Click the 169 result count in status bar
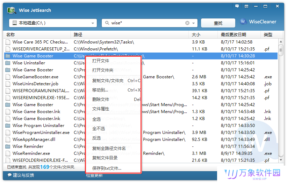Viewport: 287px width, 183px height. pos(45,167)
